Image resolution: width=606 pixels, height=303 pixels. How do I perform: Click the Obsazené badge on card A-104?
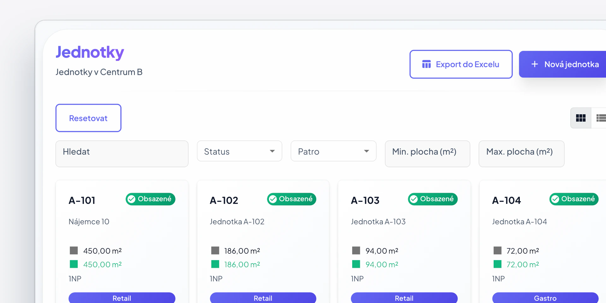point(574,199)
